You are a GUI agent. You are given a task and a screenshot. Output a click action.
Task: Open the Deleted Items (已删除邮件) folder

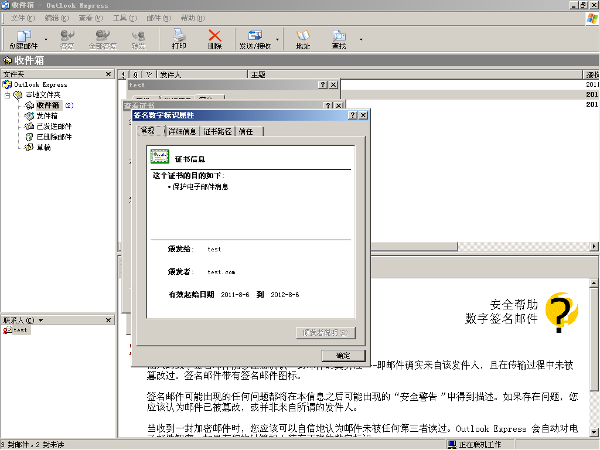[48, 137]
